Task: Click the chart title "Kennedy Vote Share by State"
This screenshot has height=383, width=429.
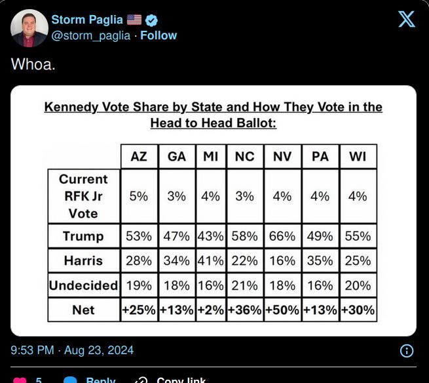Action: [x=213, y=107]
